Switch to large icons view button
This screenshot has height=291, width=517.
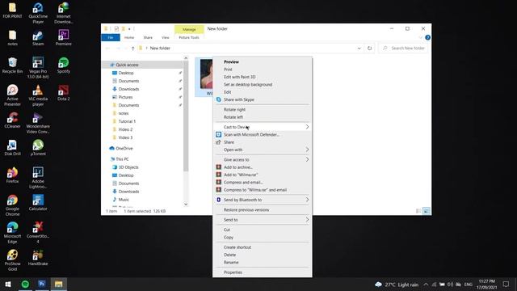click(427, 211)
